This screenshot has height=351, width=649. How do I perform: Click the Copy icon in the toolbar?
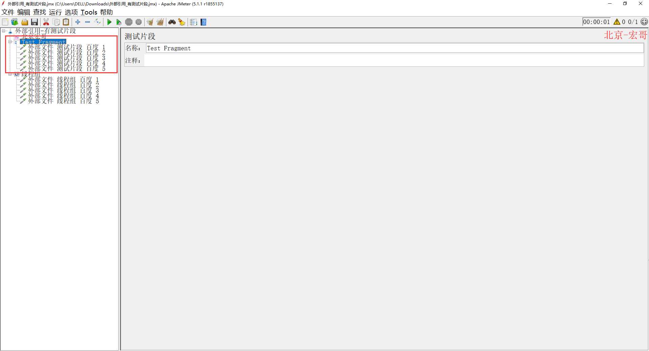coord(56,22)
